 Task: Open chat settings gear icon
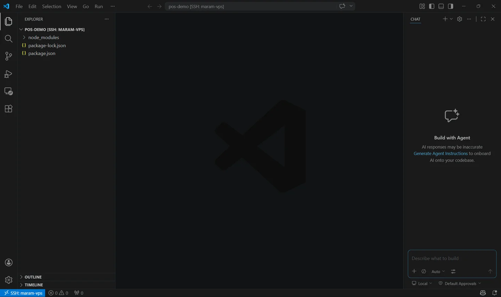(x=460, y=19)
